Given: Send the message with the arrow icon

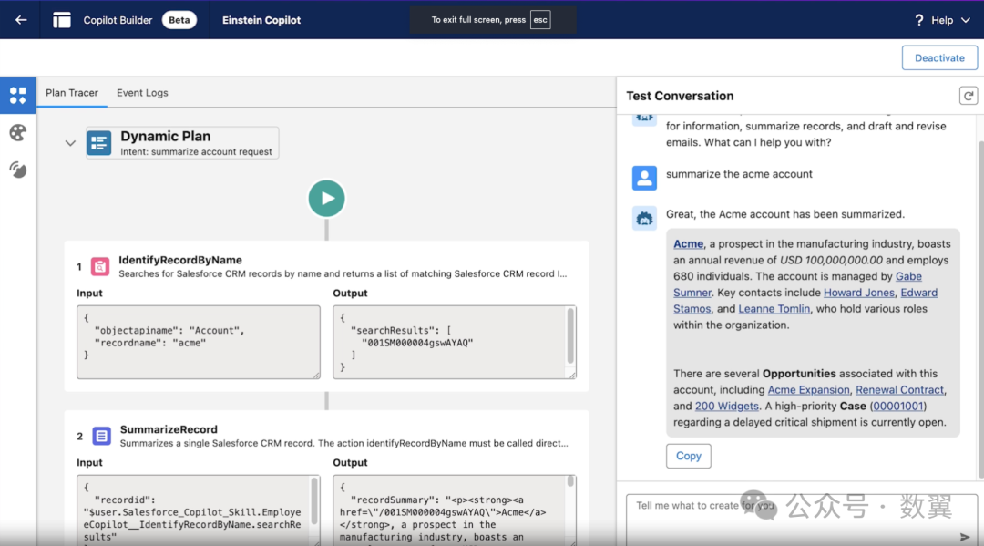Looking at the screenshot, I should pyautogui.click(x=965, y=537).
